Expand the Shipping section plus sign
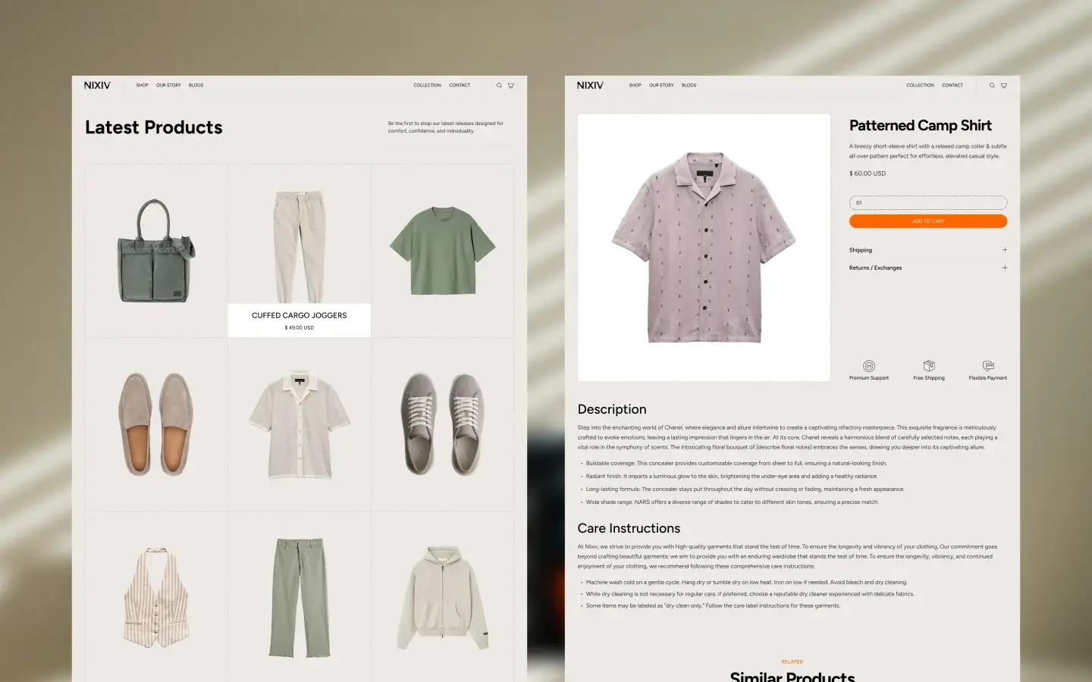Viewport: 1092px width, 682px height. 1005,250
